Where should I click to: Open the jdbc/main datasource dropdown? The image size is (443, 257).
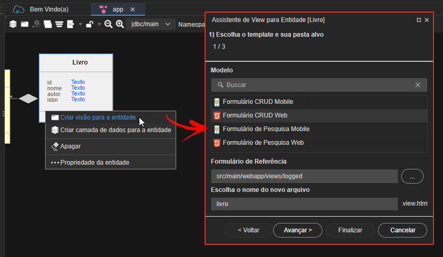150,24
